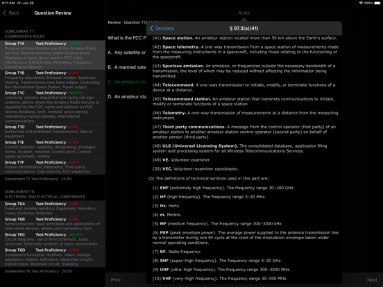Image resolution: width=383 pixels, height=287 pixels.
Task: Tap the Back label in navigation bar
Action: 14,13
